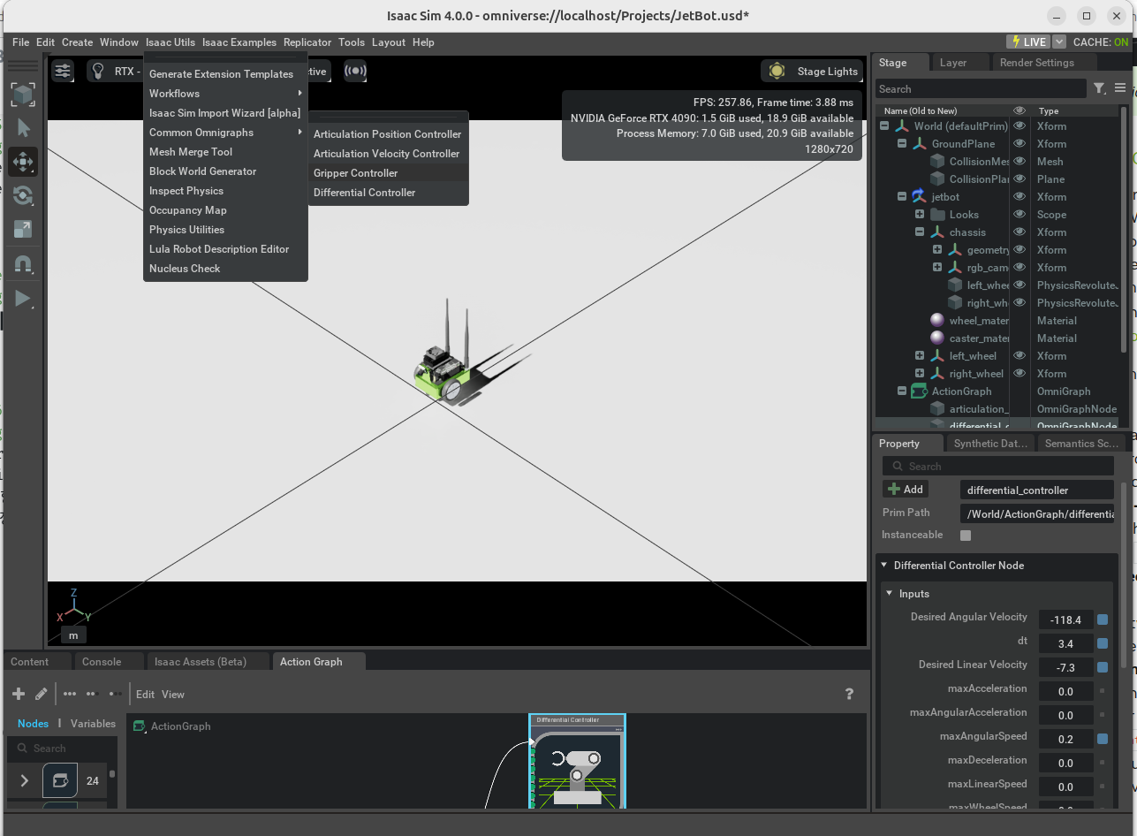Toggle visibility of World prim
The width and height of the screenshot is (1137, 836).
[x=1020, y=126]
